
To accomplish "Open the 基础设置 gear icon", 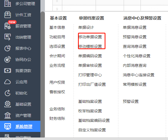I will point(8,104).
